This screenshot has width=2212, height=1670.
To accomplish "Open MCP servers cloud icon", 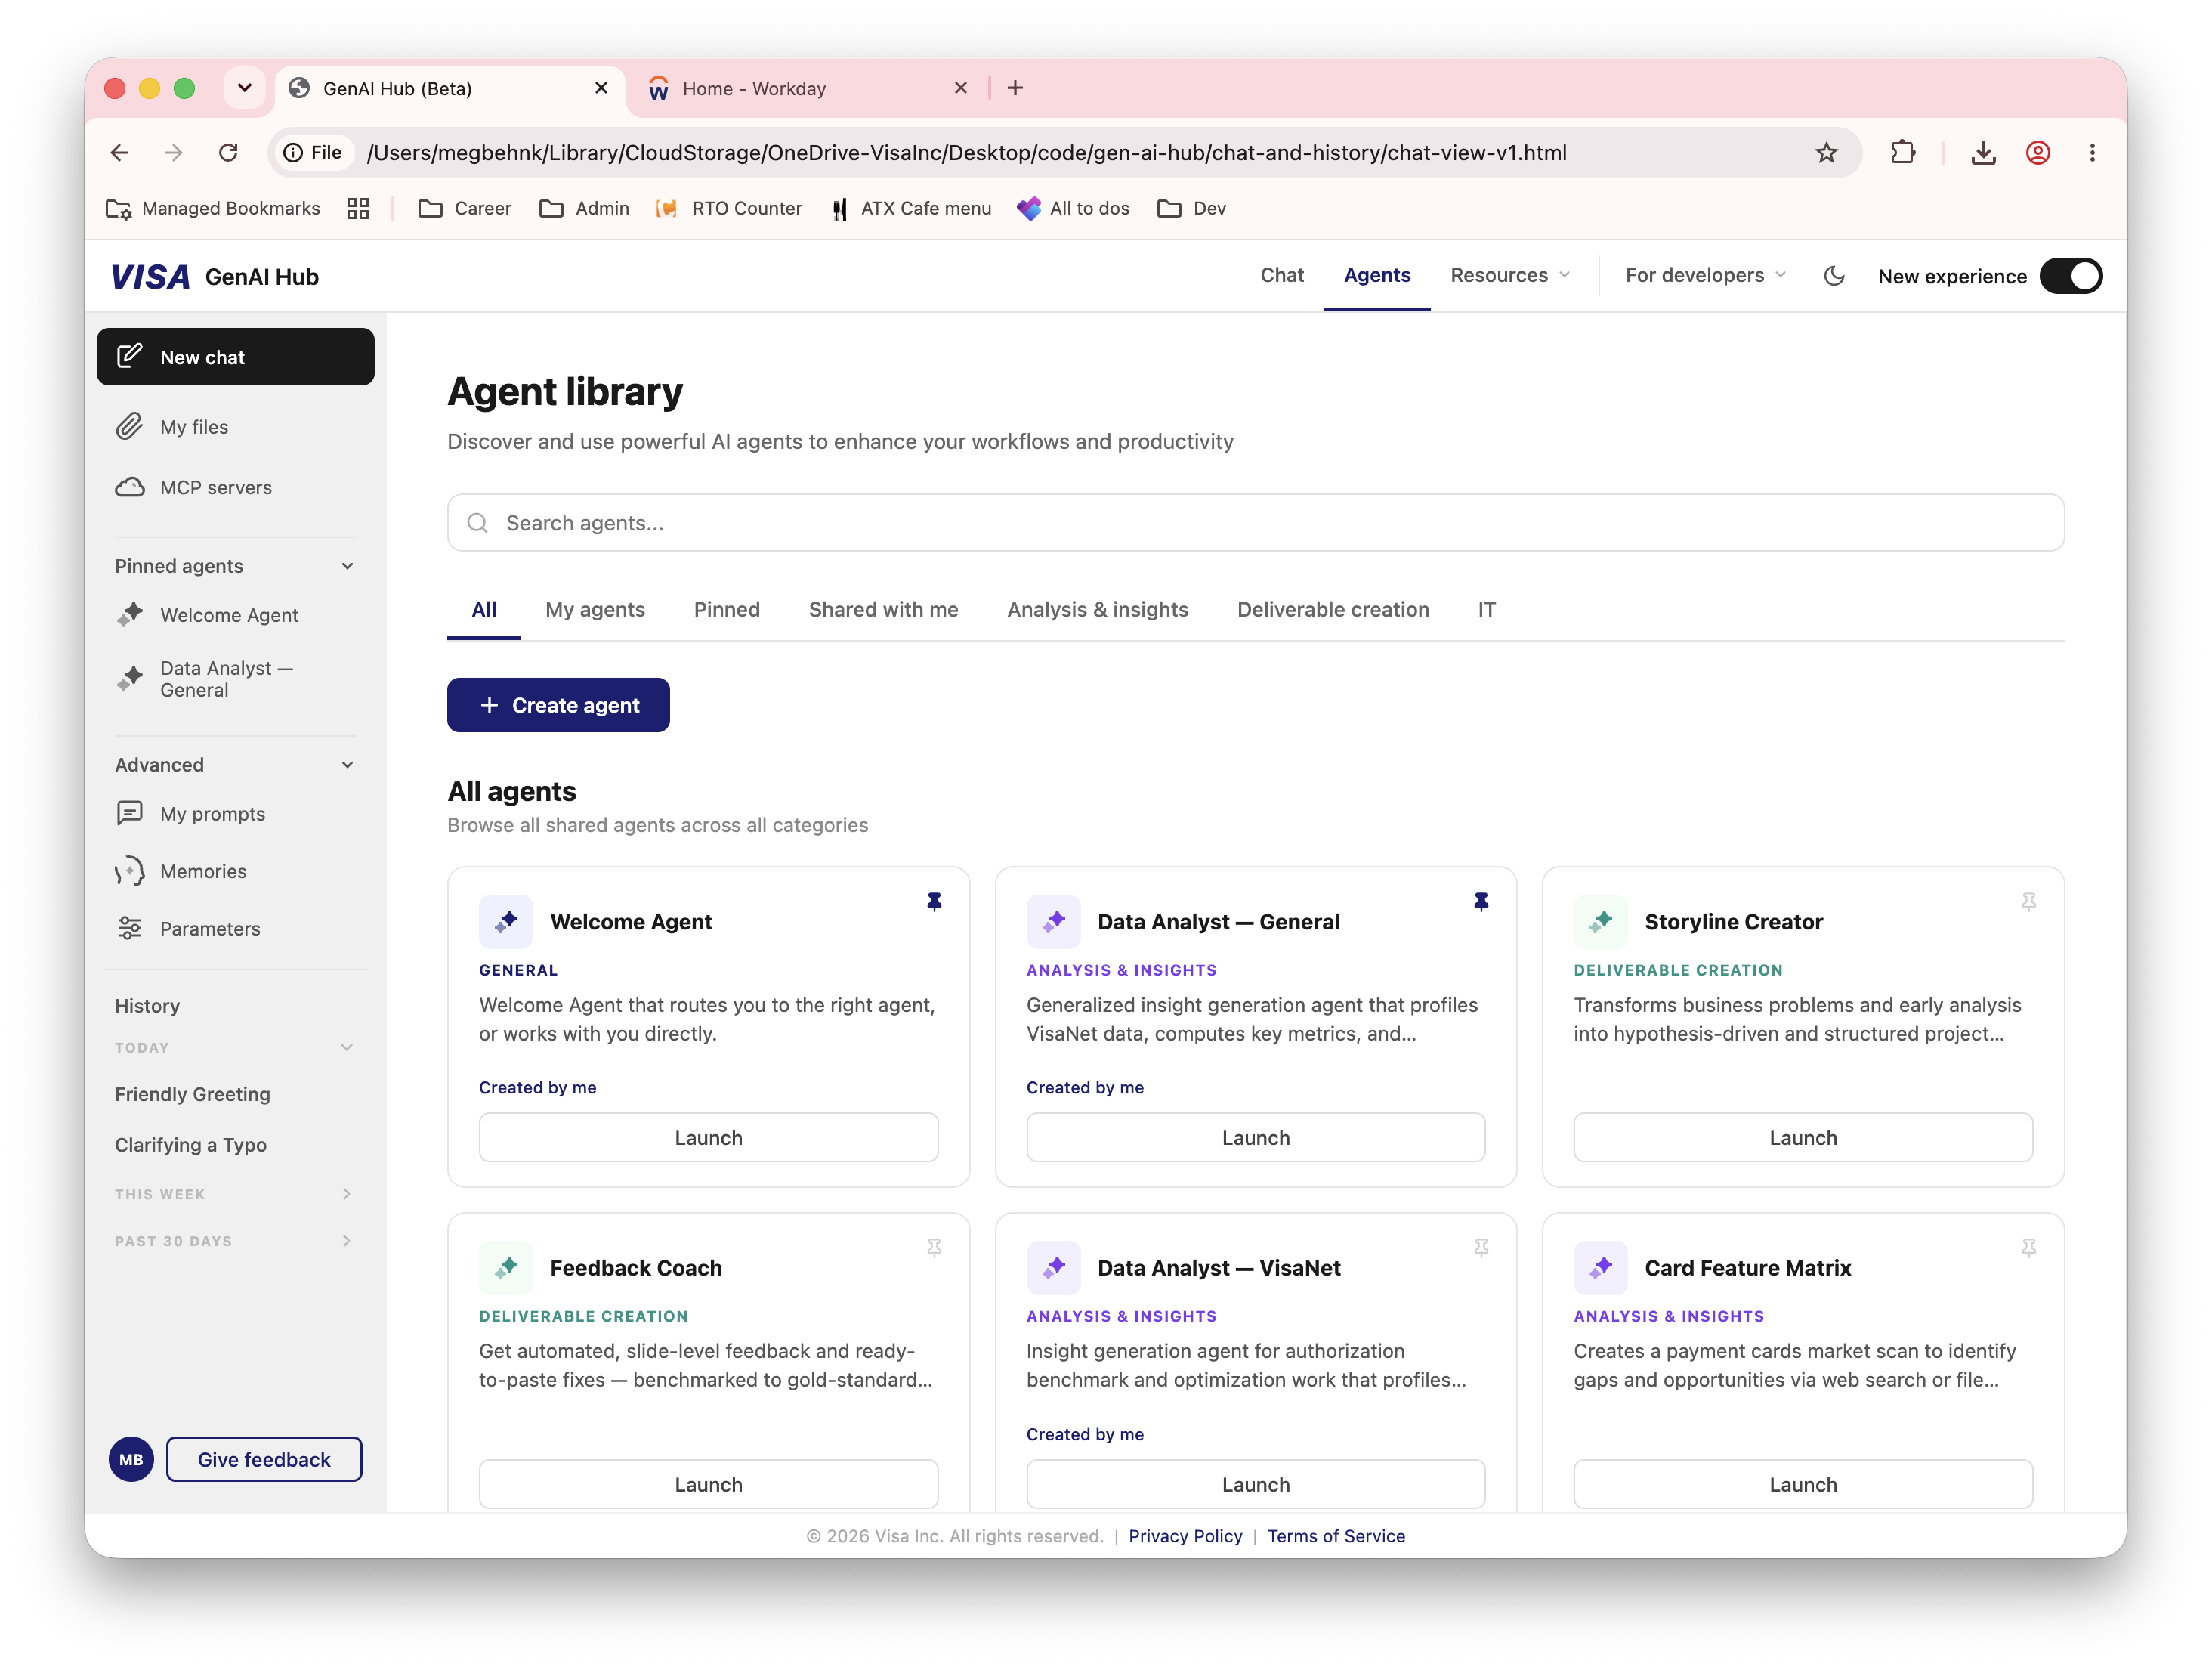I will click(x=130, y=487).
